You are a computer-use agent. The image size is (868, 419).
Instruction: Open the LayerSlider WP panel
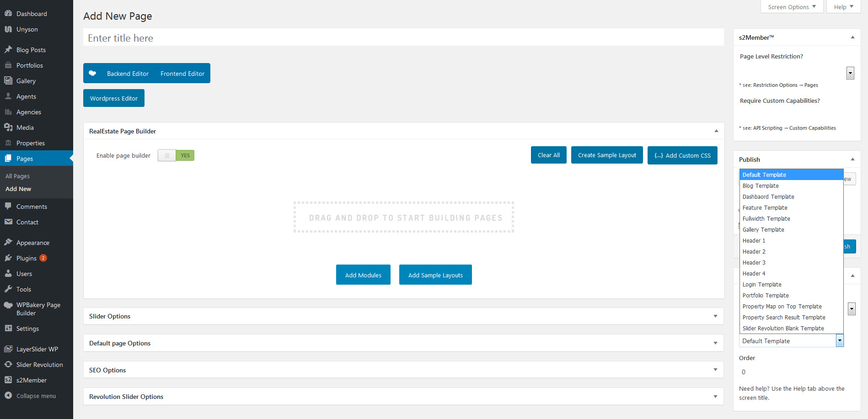(x=37, y=349)
